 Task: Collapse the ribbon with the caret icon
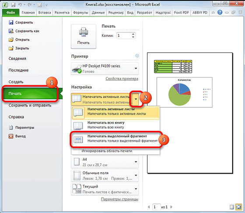(x=213, y=13)
